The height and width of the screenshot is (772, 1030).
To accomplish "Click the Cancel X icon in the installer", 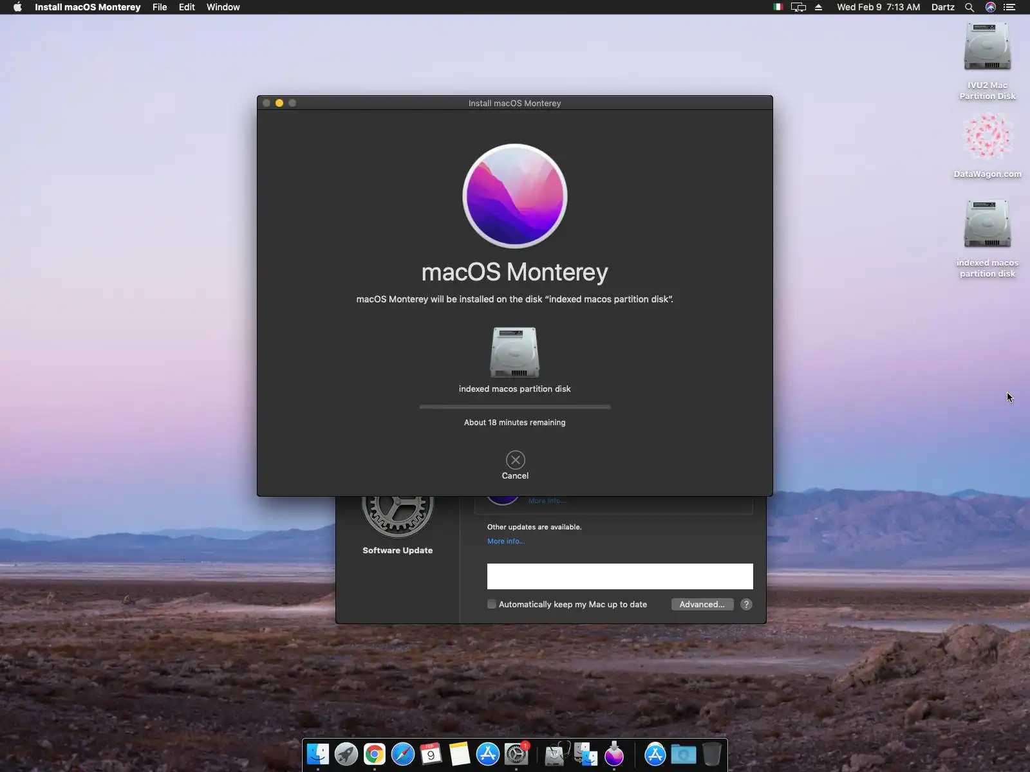I will coord(515,460).
